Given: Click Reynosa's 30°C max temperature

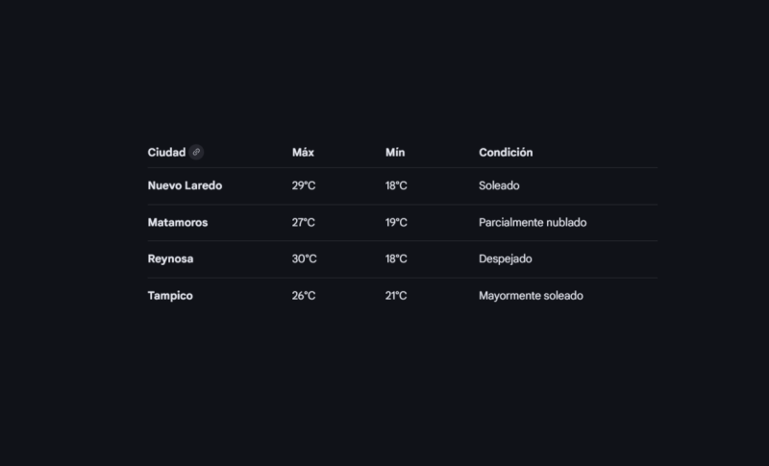Looking at the screenshot, I should tap(304, 258).
